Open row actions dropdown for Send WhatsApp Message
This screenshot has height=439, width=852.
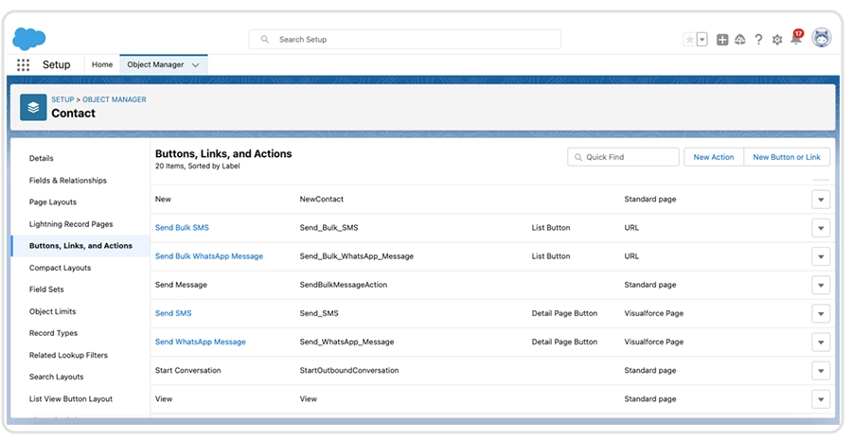(x=821, y=342)
